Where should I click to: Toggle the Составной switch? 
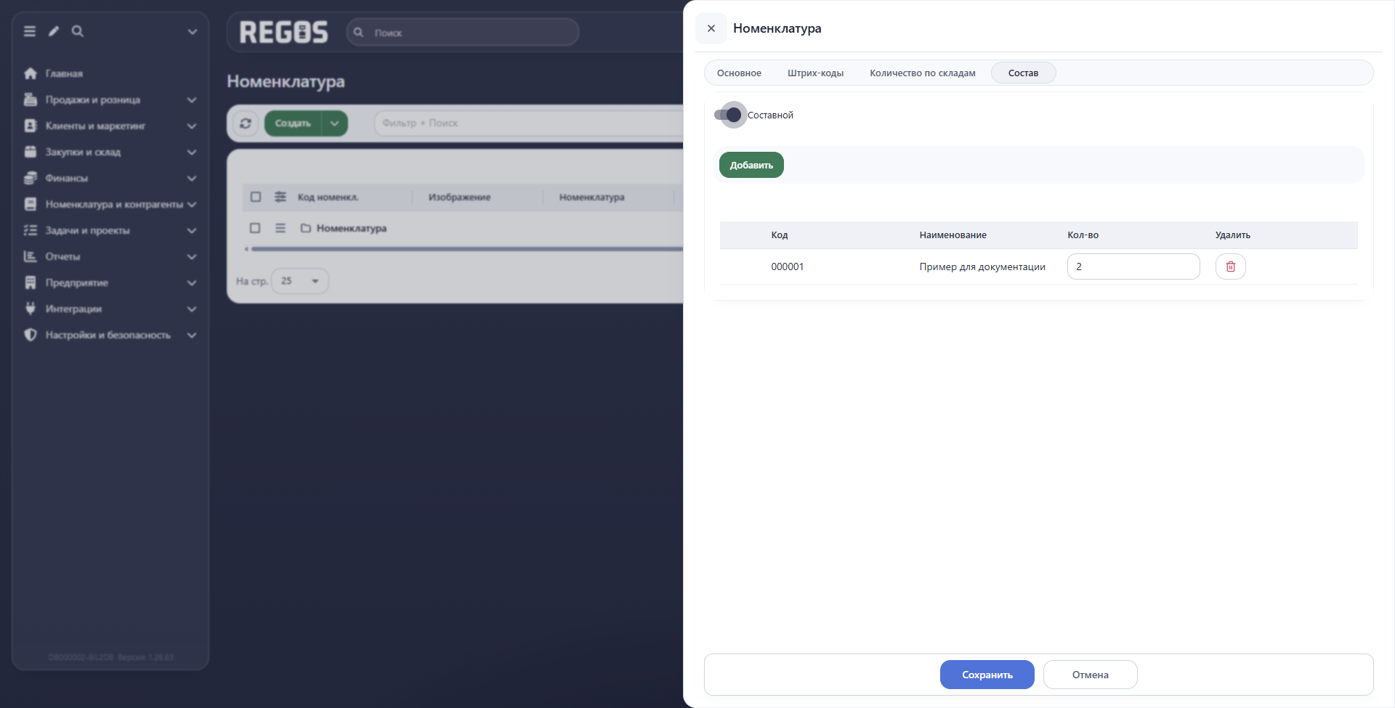pyautogui.click(x=729, y=115)
